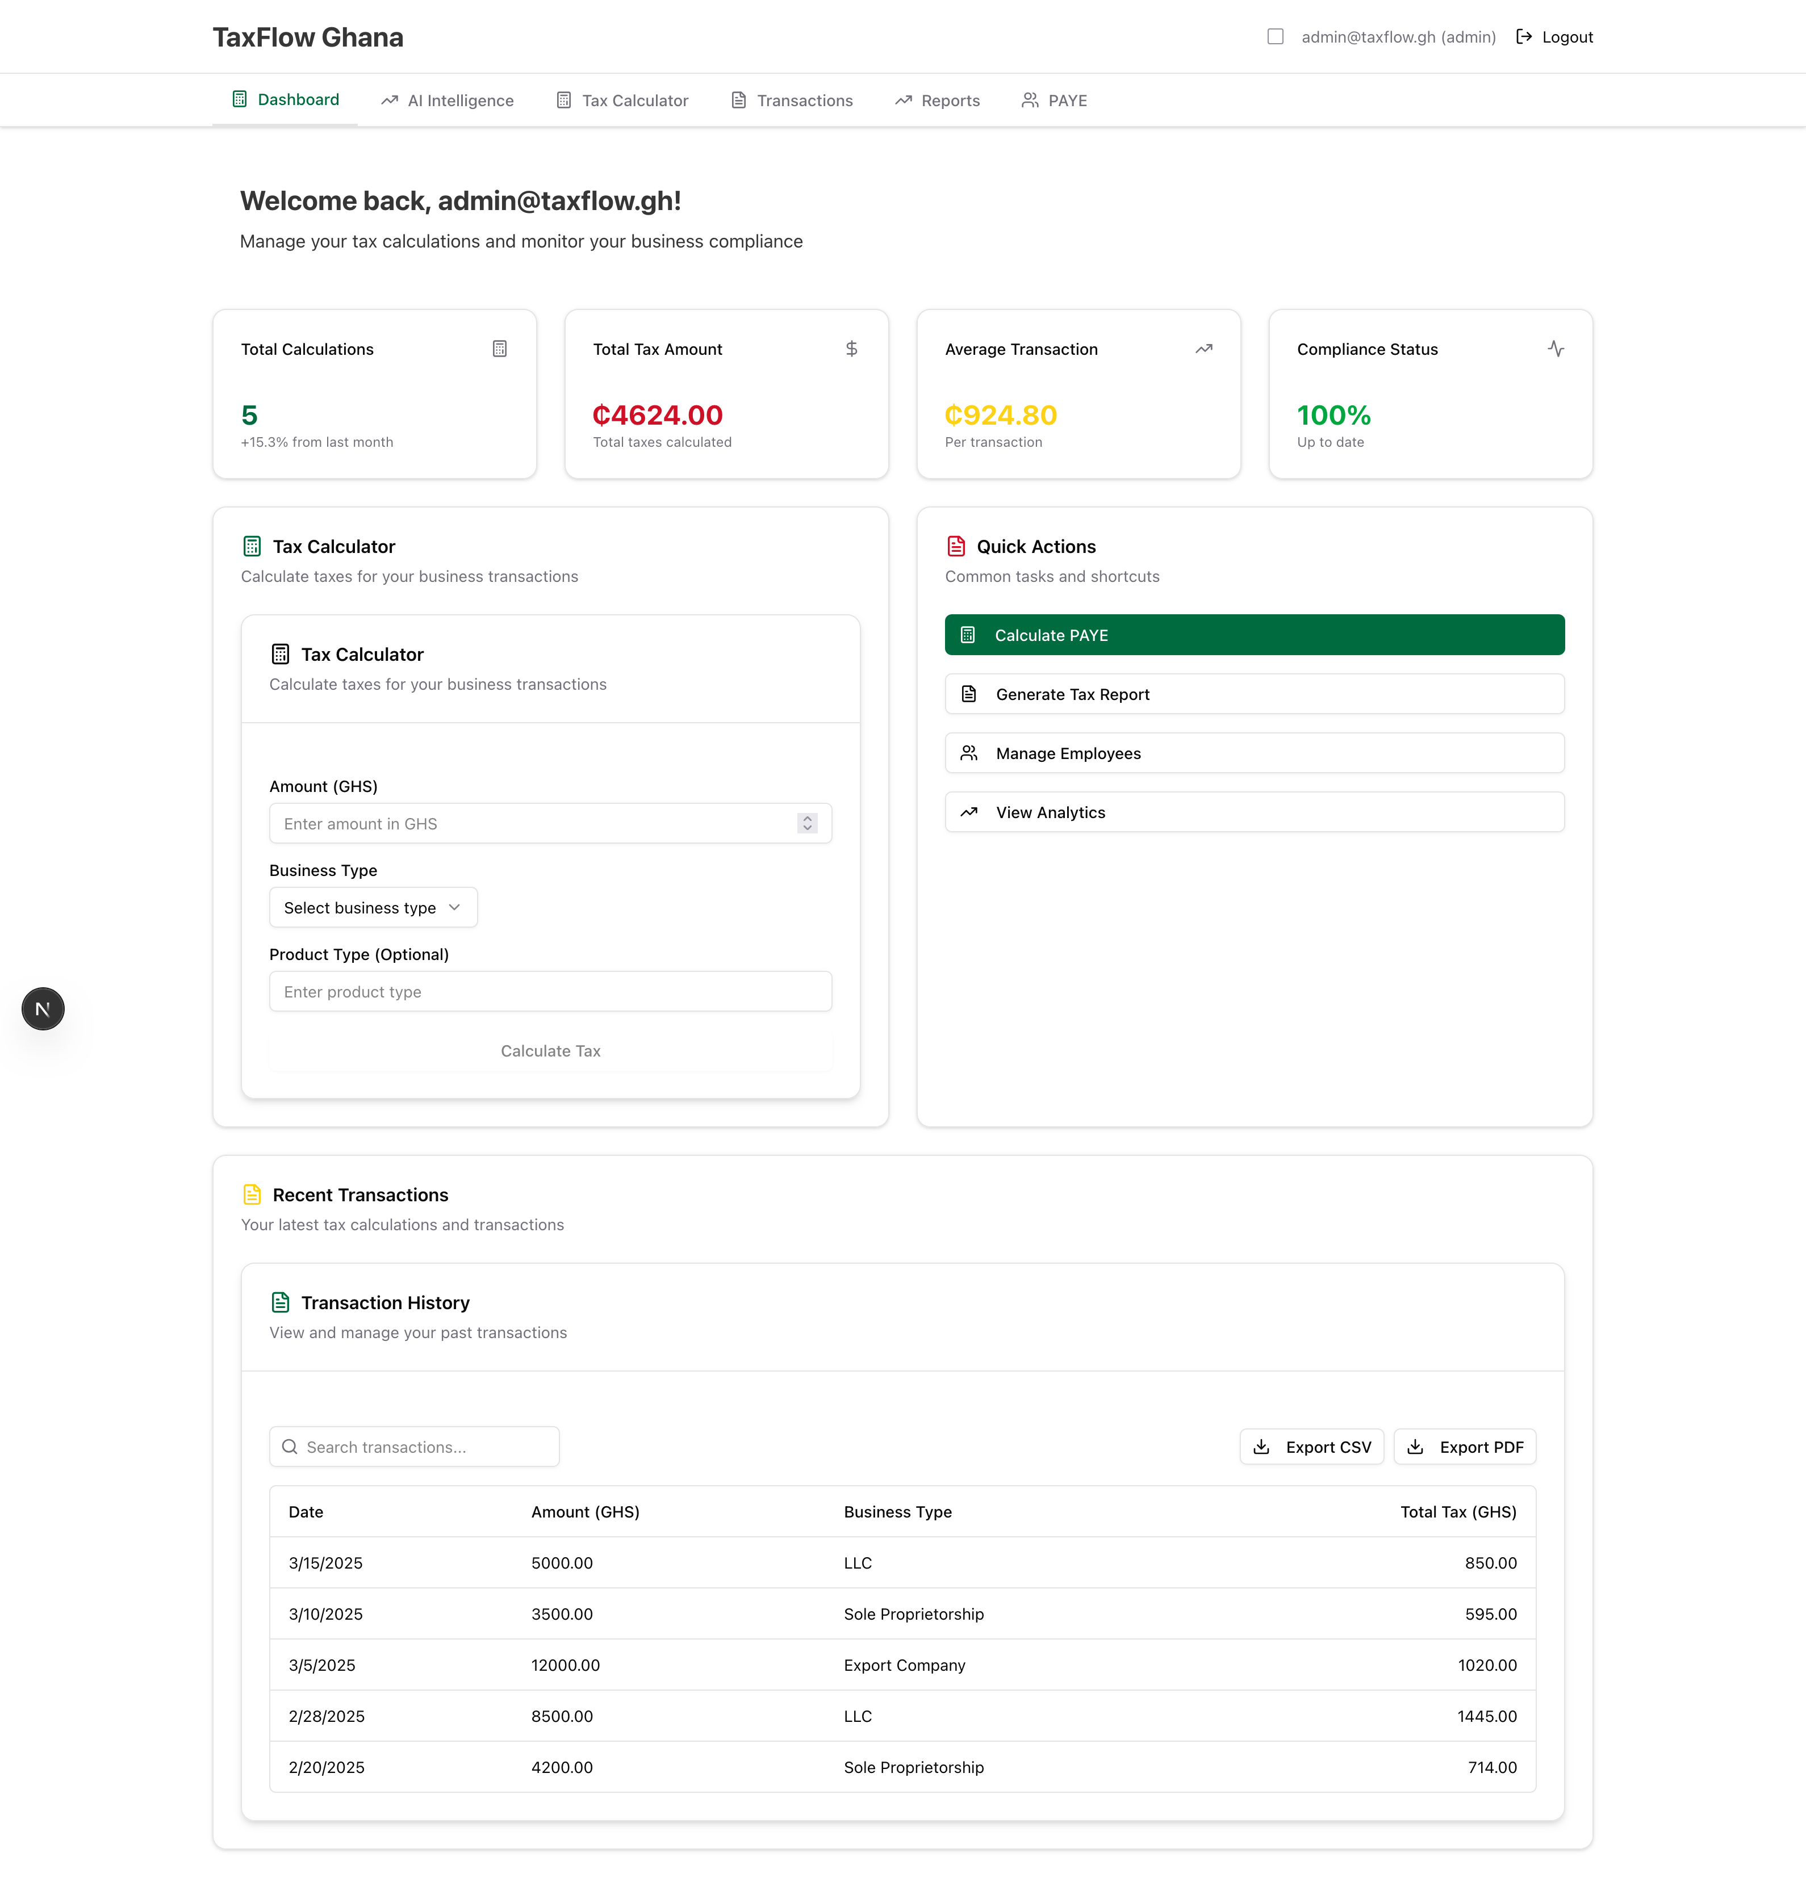Click the dollar icon in Total Tax Amount card
The width and height of the screenshot is (1806, 1878).
851,349
